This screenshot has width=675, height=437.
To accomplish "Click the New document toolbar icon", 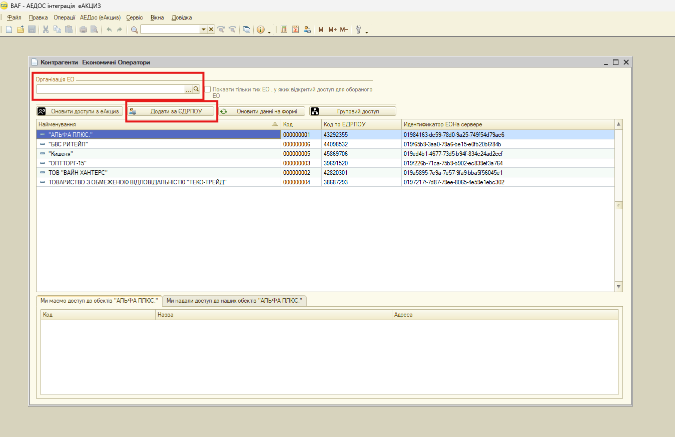I will point(9,29).
